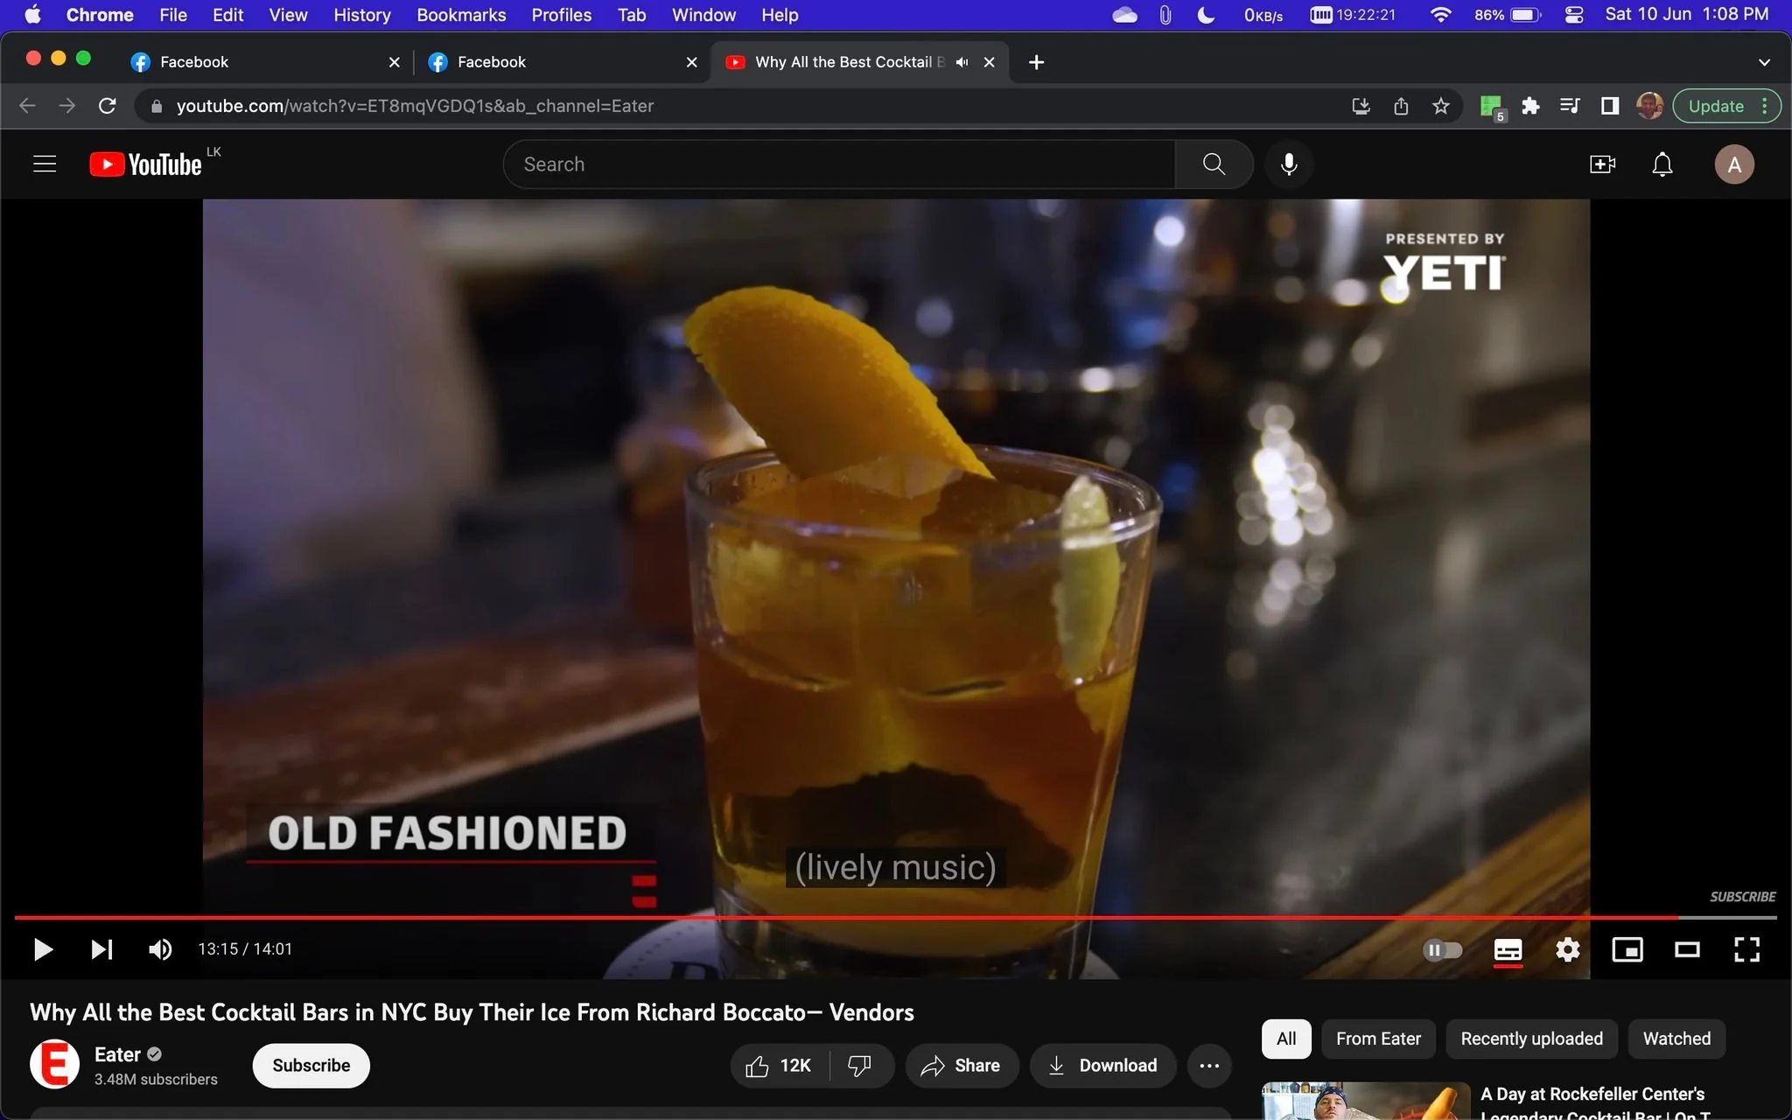Open the Create video camera icon
The image size is (1792, 1120).
pyautogui.click(x=1602, y=164)
